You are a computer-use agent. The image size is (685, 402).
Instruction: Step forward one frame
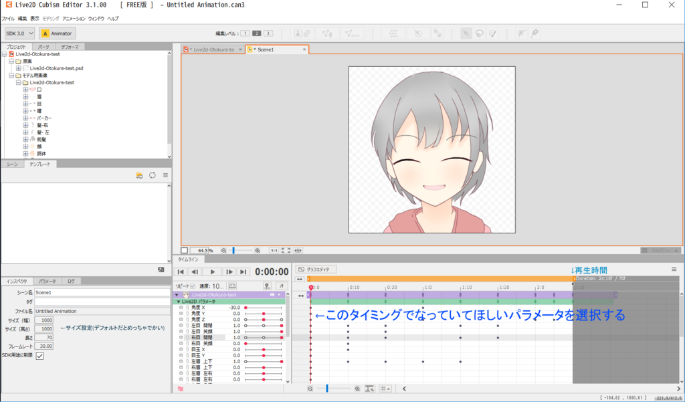[x=229, y=272]
